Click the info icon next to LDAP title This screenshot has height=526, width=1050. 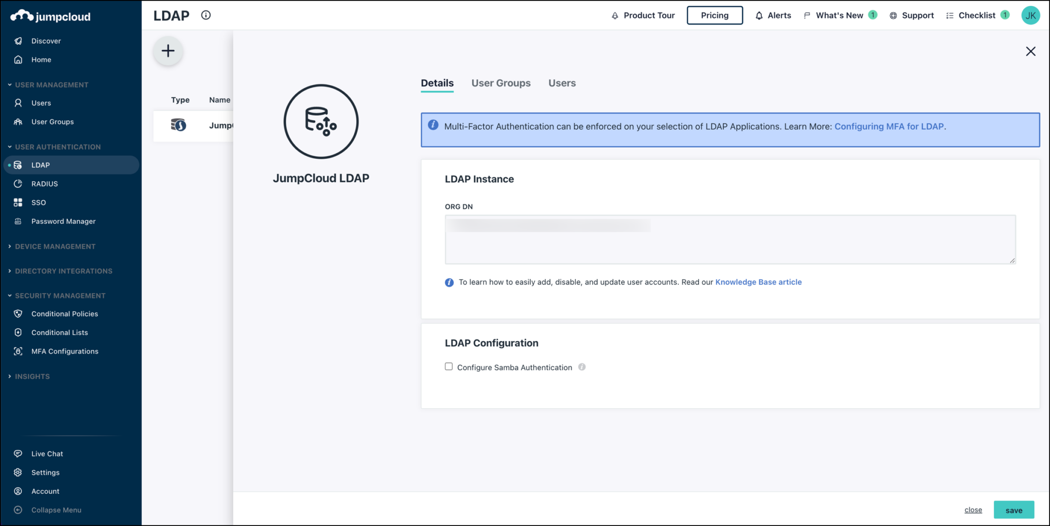[x=206, y=15]
